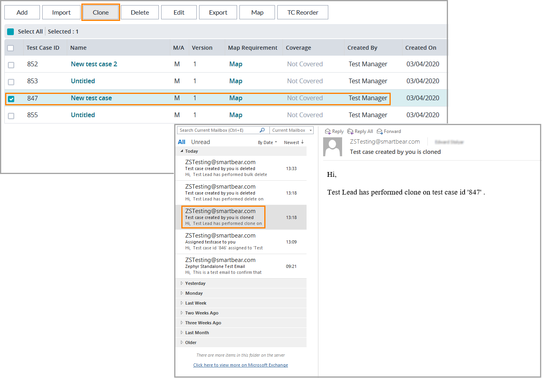Open the By Date sort dropdown

(267, 142)
